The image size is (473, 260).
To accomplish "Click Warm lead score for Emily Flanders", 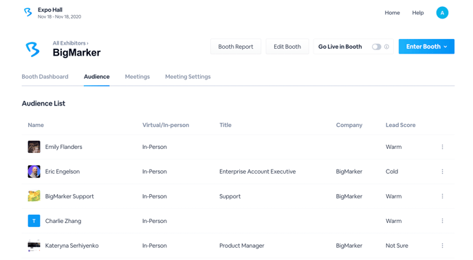I will [393, 147].
